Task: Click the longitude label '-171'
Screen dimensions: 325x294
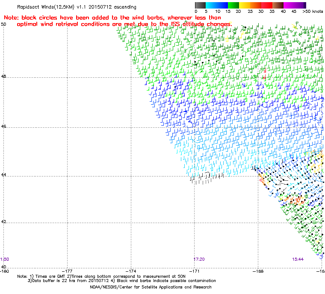Action: pos(195,271)
